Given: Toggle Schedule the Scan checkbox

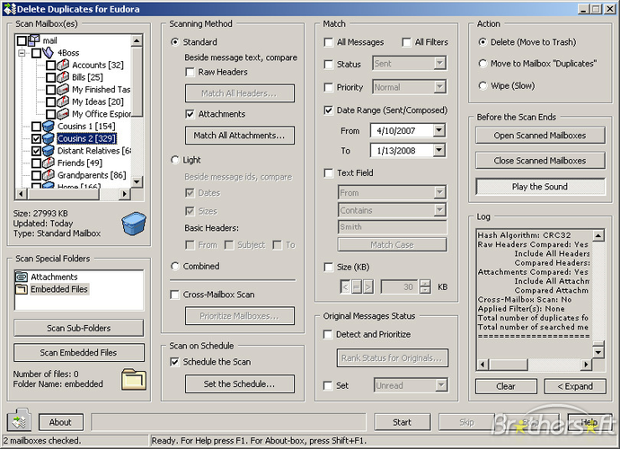Looking at the screenshot, I should pyautogui.click(x=174, y=362).
